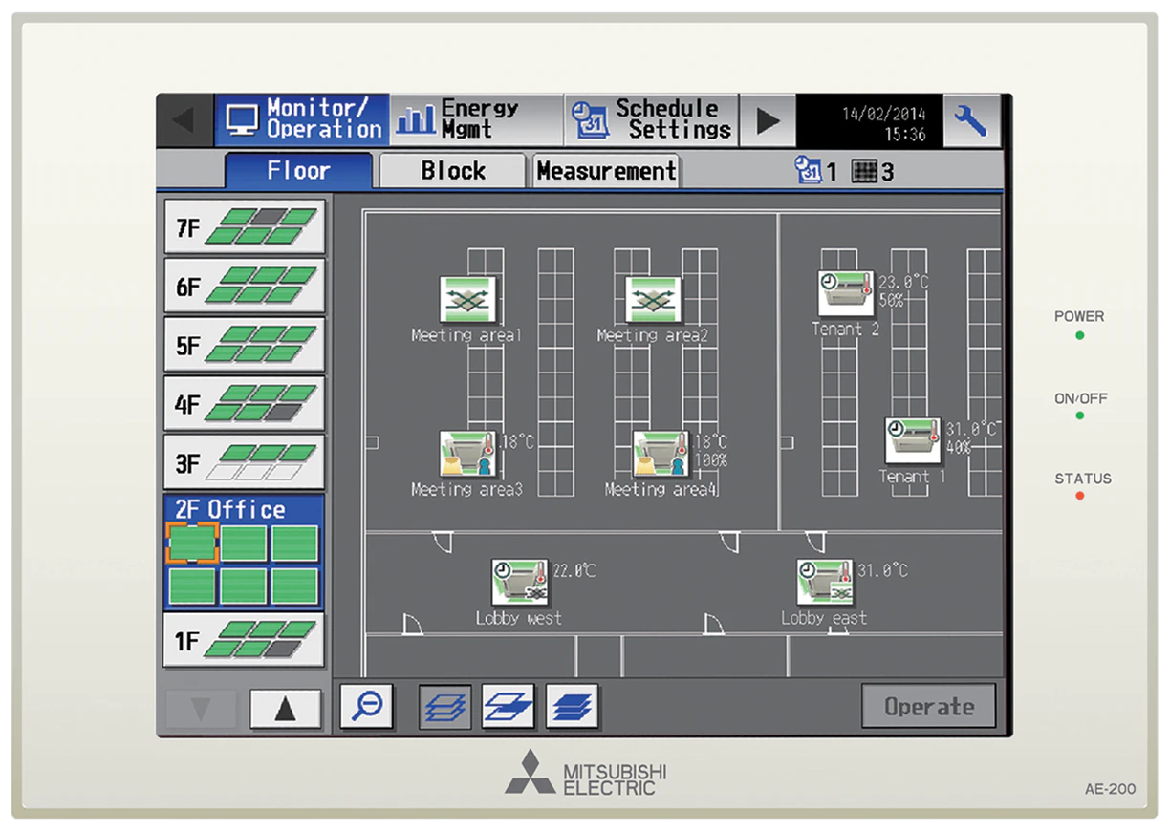Open the Monitor/Operation menu
This screenshot has width=1170, height=831.
coord(302,119)
